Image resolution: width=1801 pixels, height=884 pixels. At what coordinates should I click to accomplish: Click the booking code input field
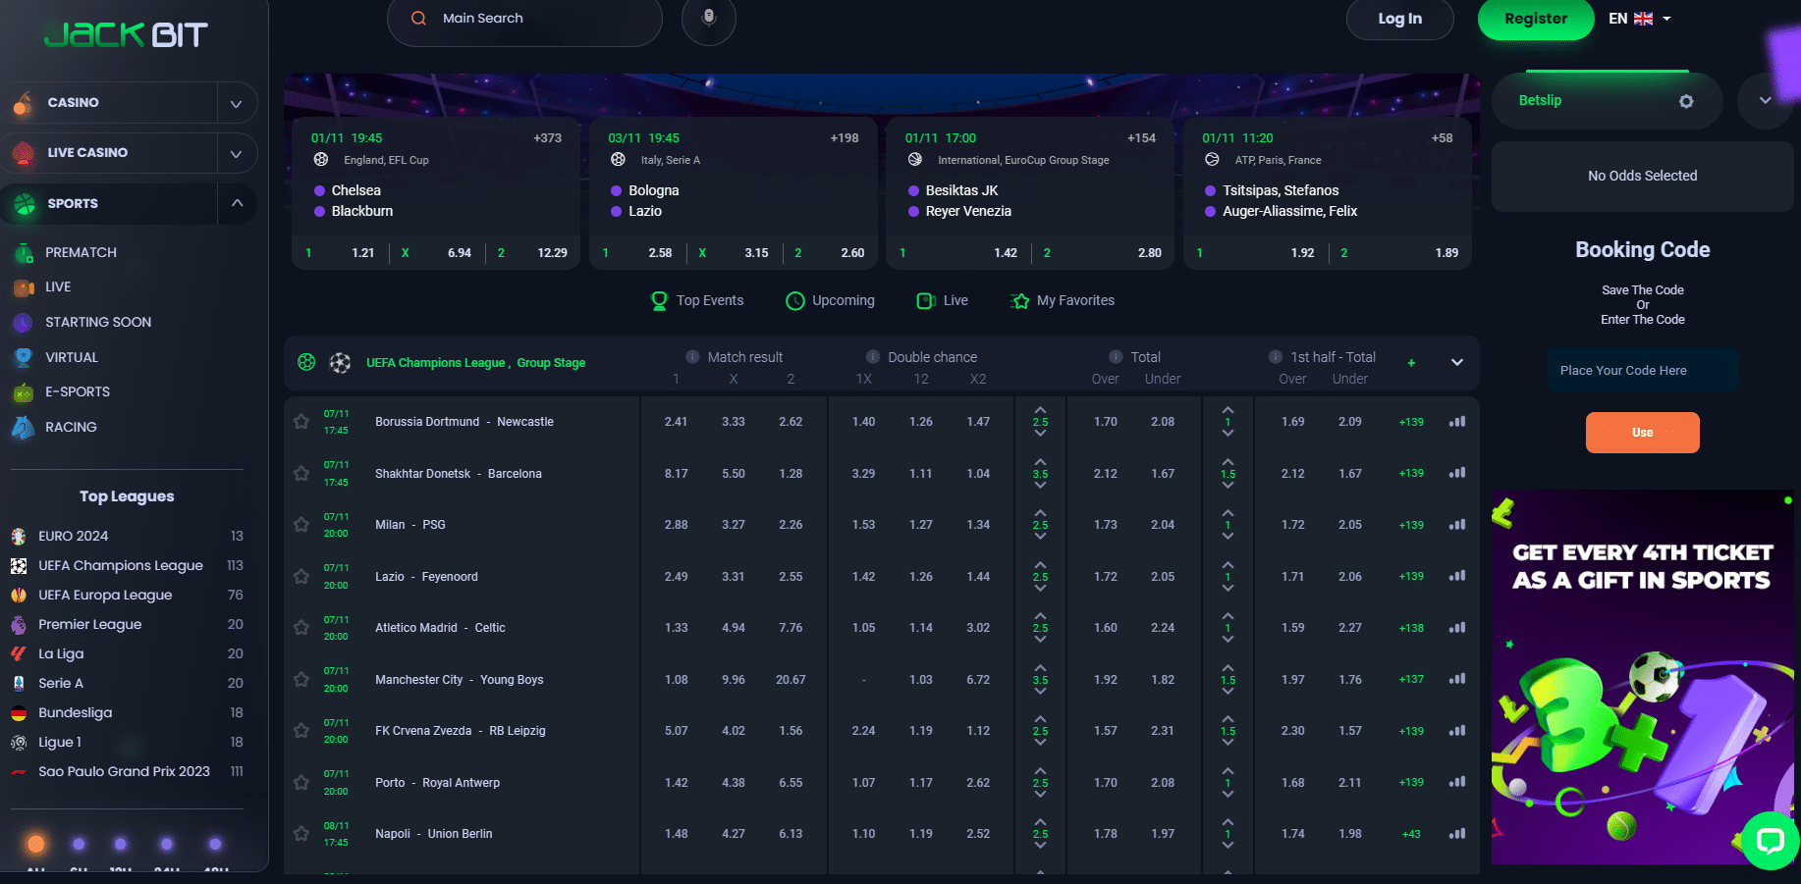1642,371
